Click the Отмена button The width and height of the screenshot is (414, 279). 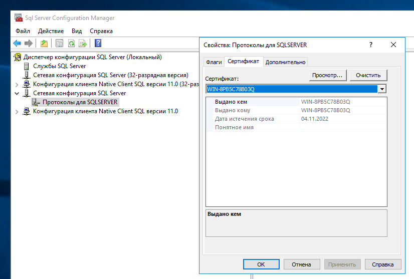point(302,264)
